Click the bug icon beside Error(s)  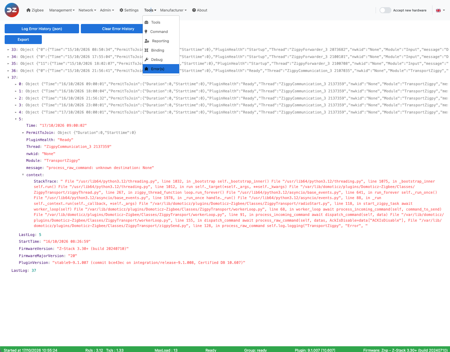tap(146, 69)
